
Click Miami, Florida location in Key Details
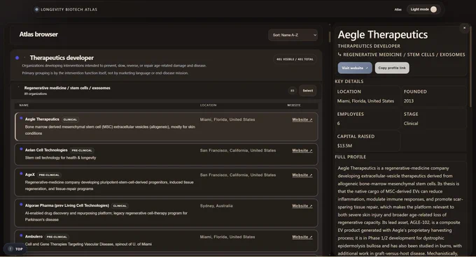pos(365,101)
